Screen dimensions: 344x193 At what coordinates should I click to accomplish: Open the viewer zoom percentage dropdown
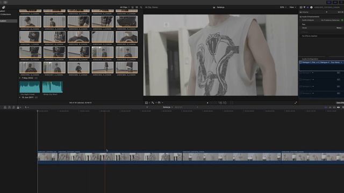(x=283, y=7)
